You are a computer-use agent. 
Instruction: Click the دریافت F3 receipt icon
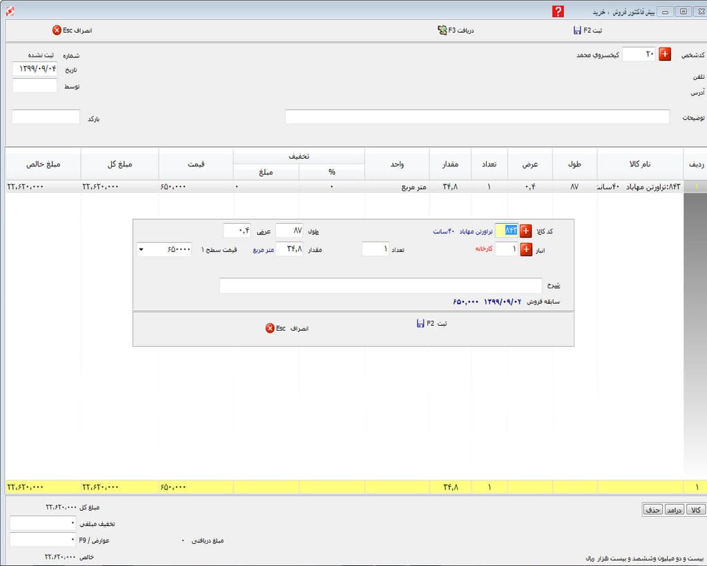click(x=442, y=30)
